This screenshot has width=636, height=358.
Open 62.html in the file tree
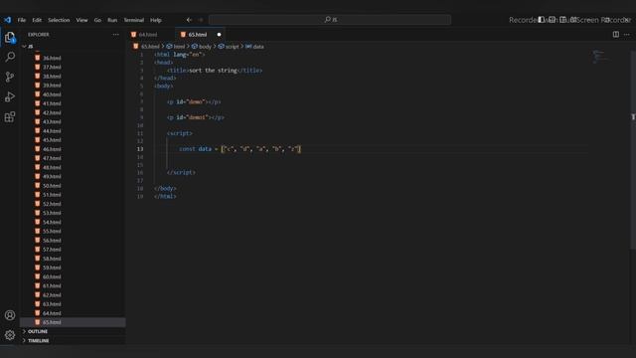(x=52, y=295)
